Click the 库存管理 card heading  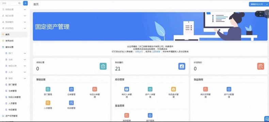click(120, 80)
